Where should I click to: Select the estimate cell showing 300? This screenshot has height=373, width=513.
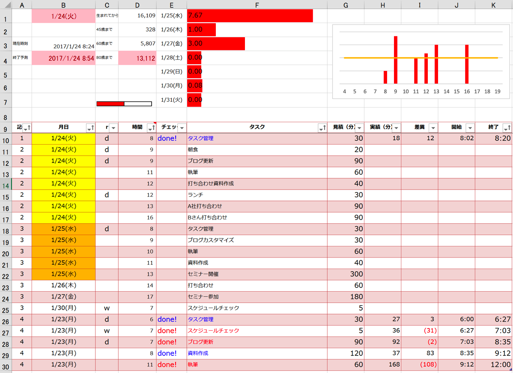pyautogui.click(x=346, y=274)
